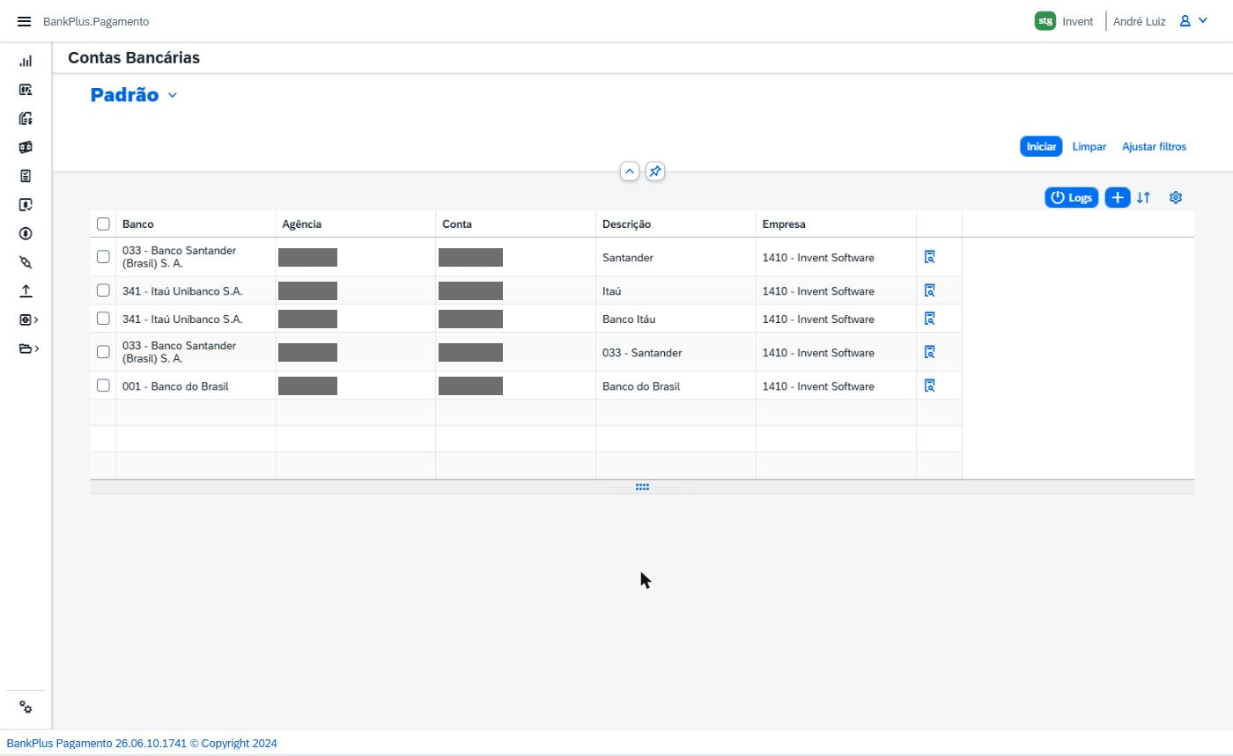Click Limpar to clear filters
Image resolution: width=1233 pixels, height=756 pixels.
[1089, 147]
